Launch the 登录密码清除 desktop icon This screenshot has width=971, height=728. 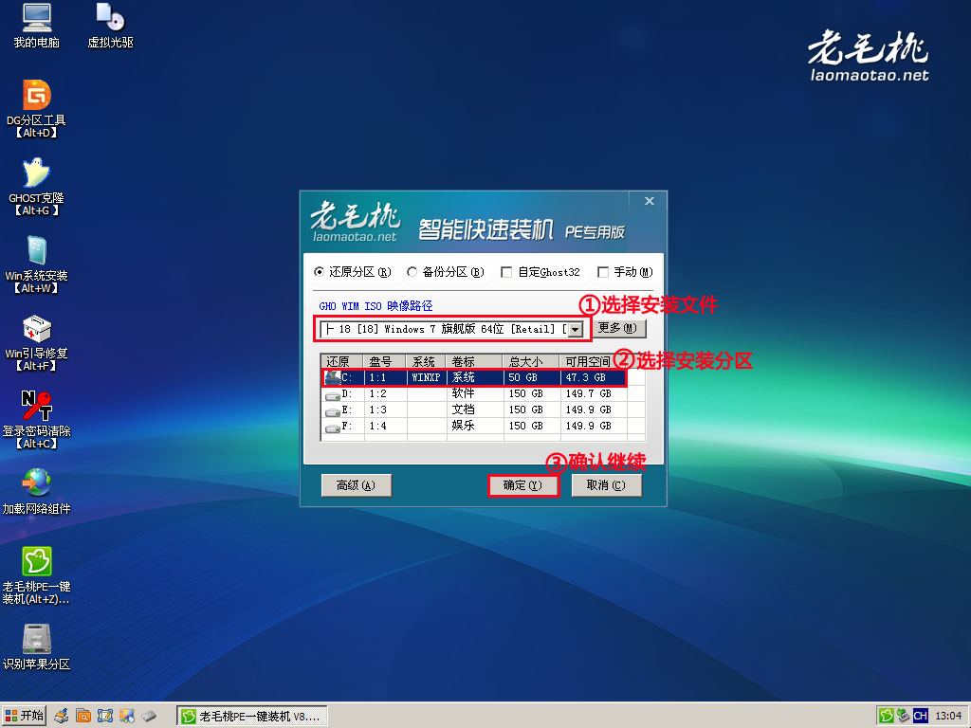37,420
